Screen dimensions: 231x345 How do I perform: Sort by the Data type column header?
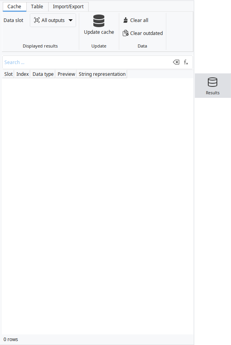(x=43, y=74)
